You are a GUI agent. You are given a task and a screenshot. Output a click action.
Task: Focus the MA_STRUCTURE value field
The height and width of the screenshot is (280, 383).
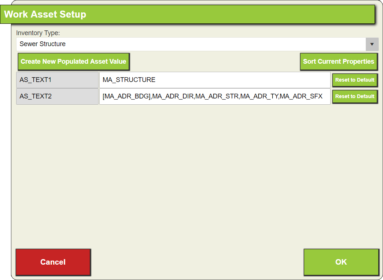pos(215,80)
